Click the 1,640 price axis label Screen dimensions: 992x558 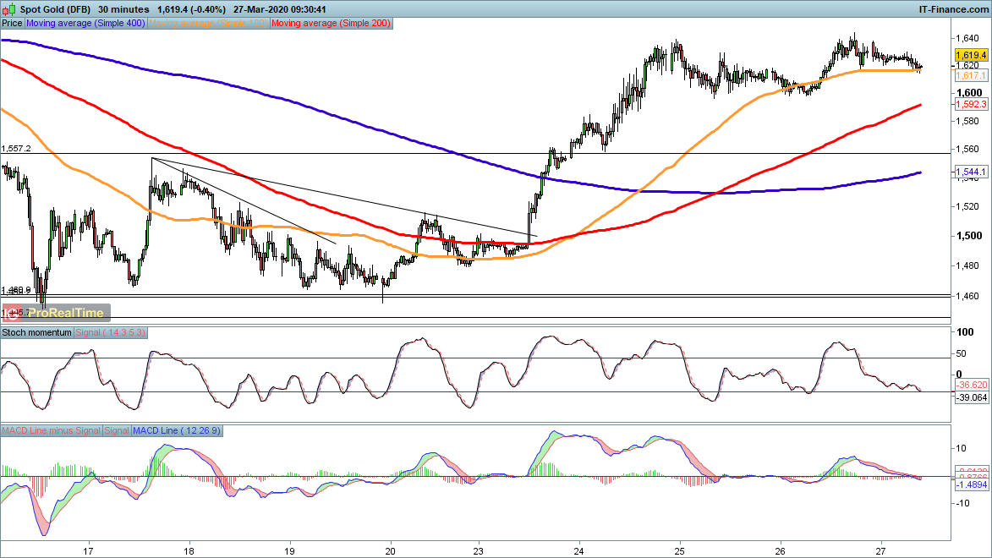point(968,39)
